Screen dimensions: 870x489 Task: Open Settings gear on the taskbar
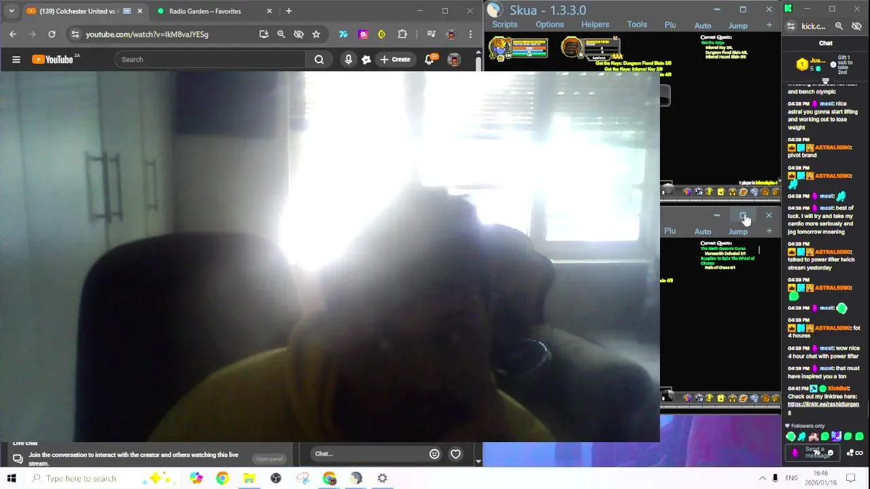click(x=383, y=478)
